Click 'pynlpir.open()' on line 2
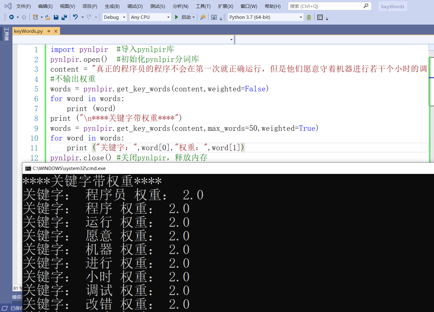The image size is (434, 312). coord(79,59)
